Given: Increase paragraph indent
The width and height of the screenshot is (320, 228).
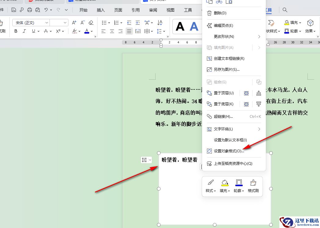Looking at the screenshot, I should pyautogui.click(x=138, y=22).
